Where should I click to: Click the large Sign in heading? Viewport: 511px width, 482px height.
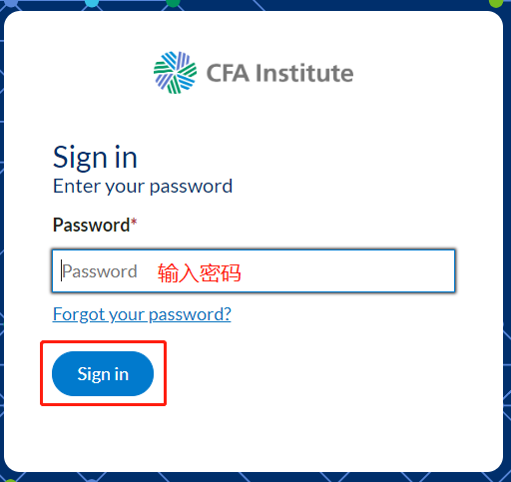click(95, 158)
